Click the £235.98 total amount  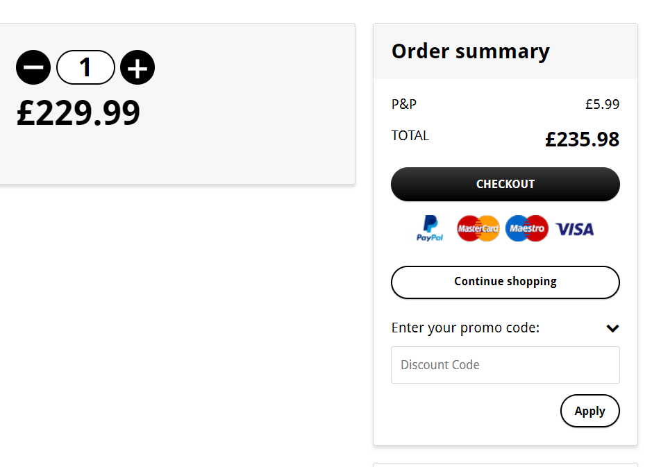583,139
